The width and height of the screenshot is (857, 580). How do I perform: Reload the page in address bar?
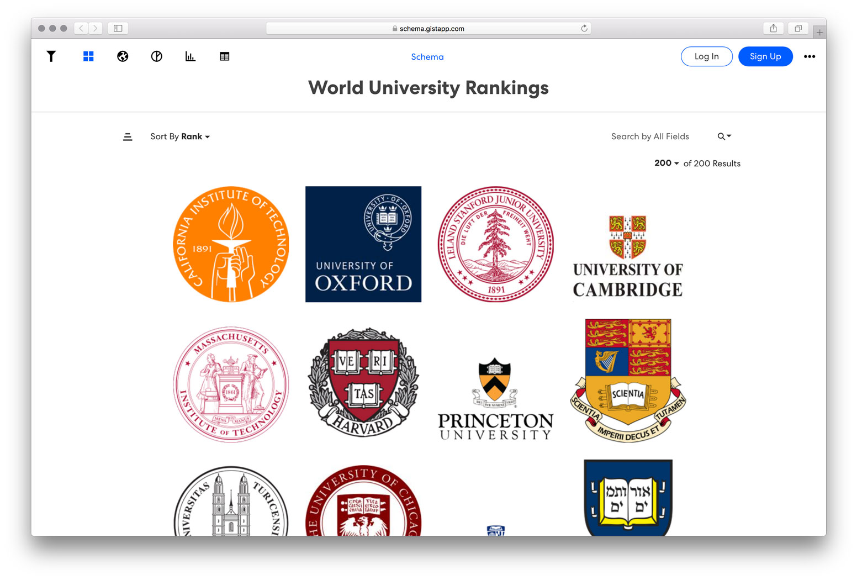584,28
